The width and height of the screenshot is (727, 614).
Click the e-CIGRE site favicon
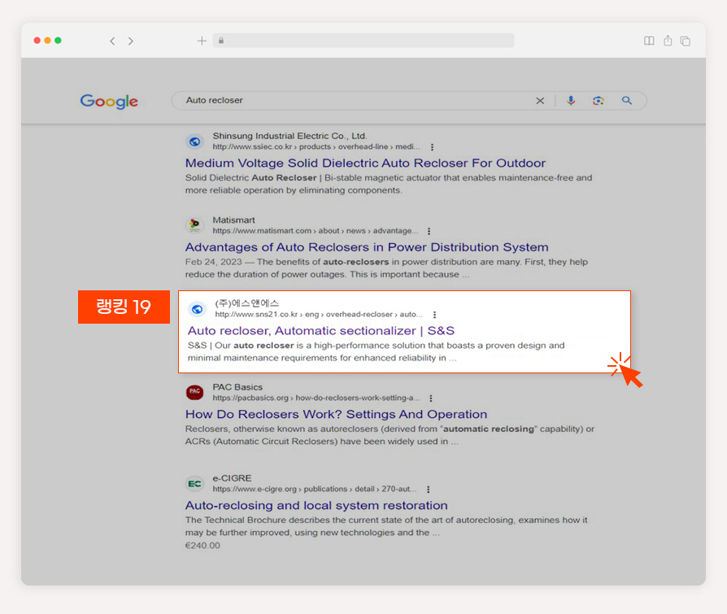194,484
